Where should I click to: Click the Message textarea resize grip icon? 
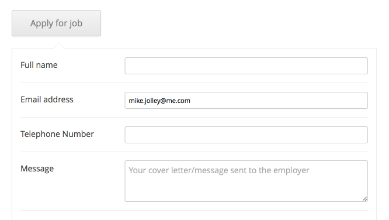tap(364, 198)
